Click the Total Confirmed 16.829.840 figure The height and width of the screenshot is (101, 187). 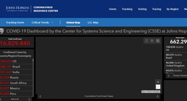pos(15,43)
